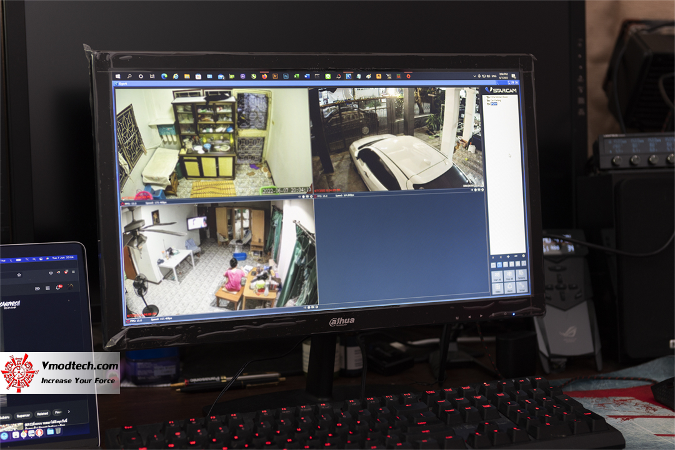
Task: Select Car Parking camera in the device list
Action: click(496, 100)
